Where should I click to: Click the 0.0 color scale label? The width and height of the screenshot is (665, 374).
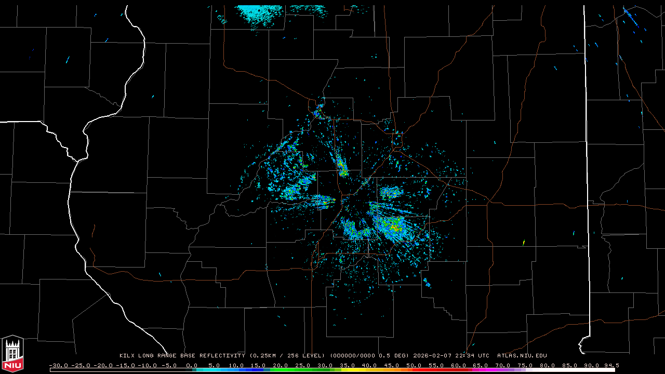[x=192, y=365]
